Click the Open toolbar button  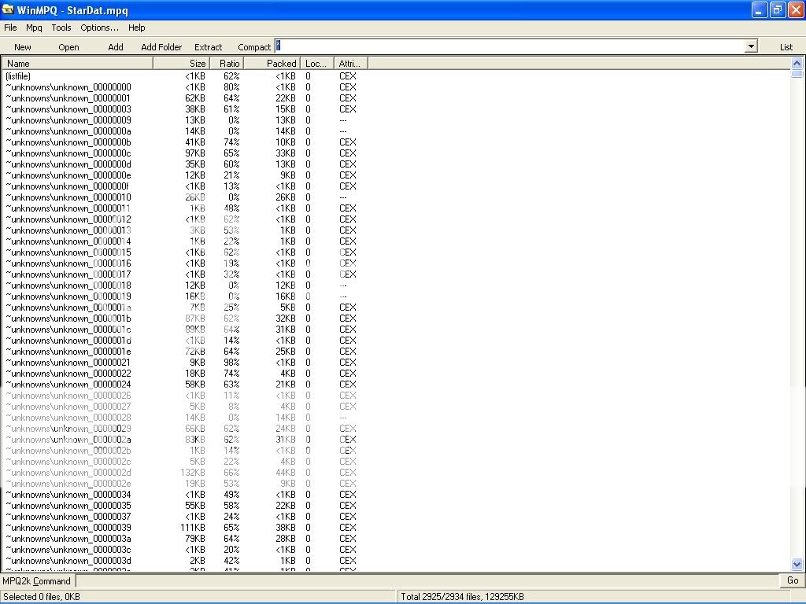(x=68, y=47)
